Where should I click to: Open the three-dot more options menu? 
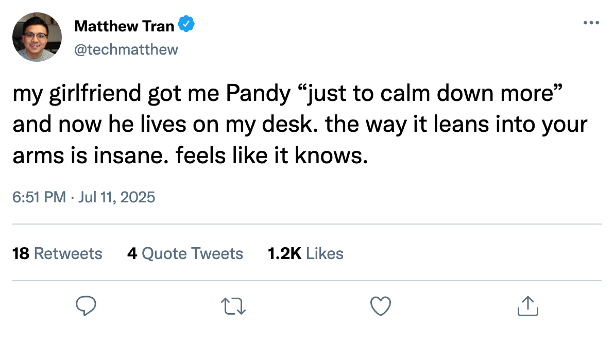click(x=591, y=23)
